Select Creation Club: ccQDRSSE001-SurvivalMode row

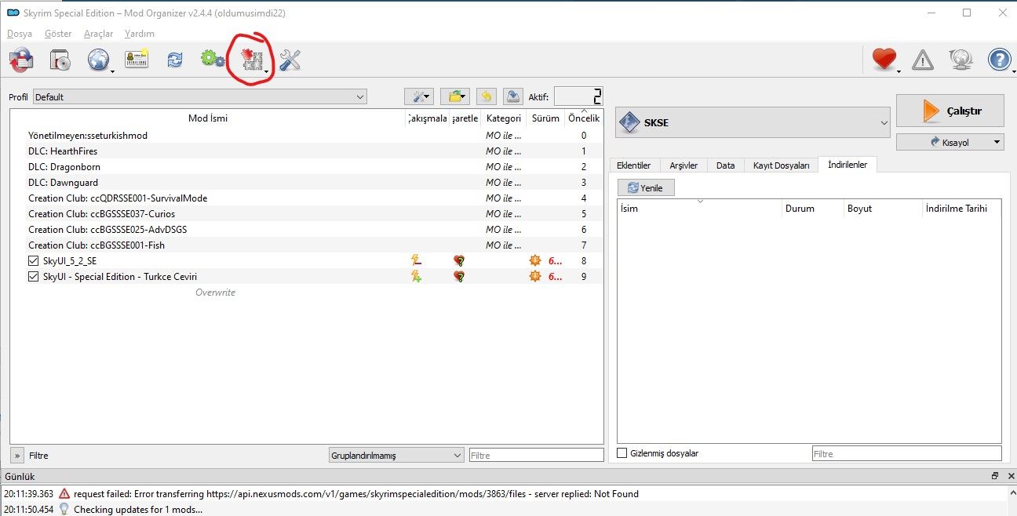[306, 198]
